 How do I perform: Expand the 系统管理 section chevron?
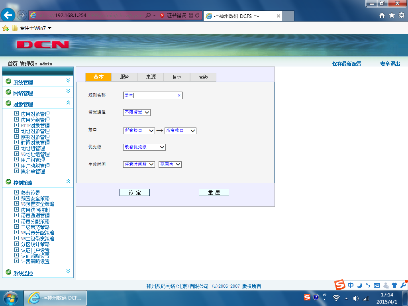(68, 80)
